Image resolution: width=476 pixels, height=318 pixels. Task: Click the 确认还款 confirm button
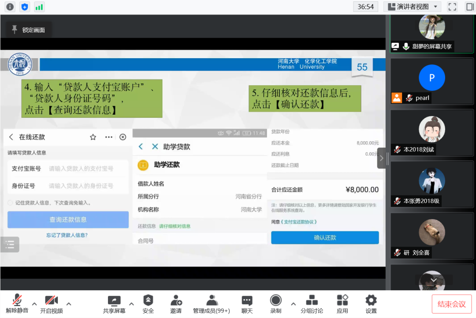point(325,238)
